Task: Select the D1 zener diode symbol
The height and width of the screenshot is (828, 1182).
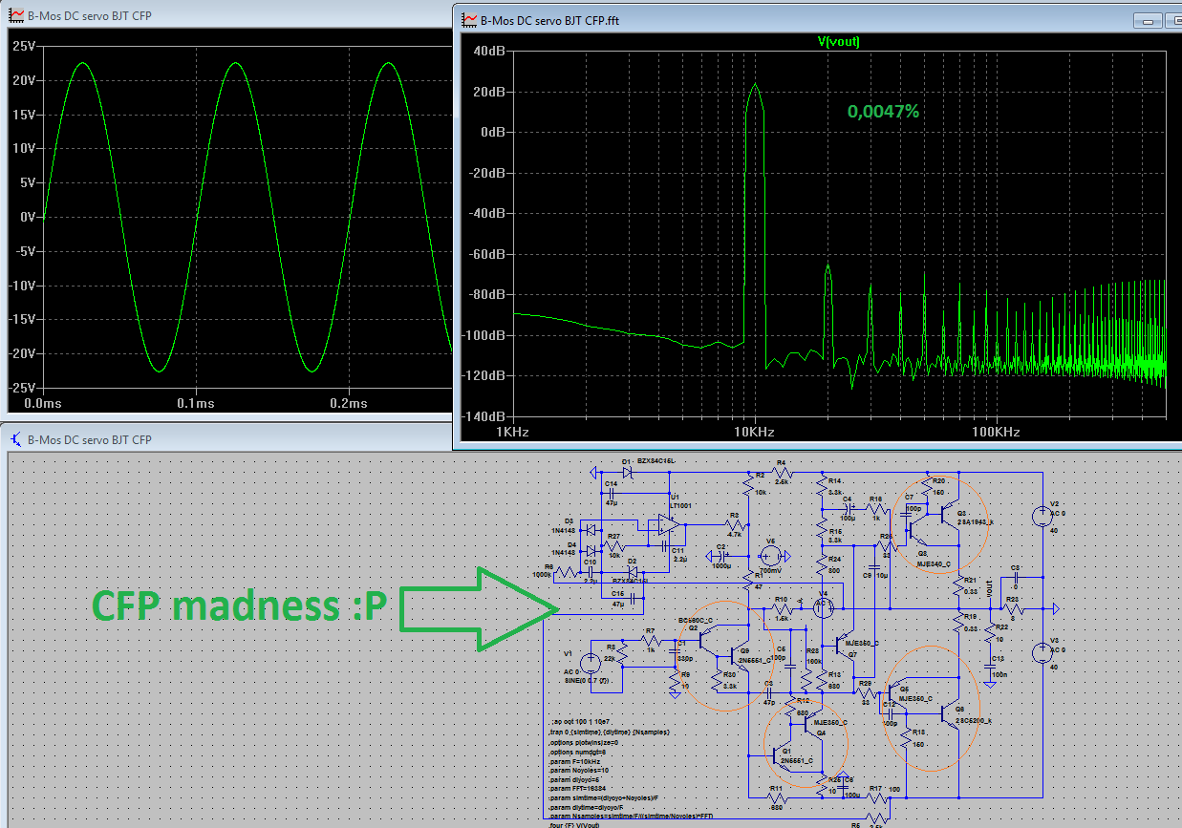Action: [627, 472]
